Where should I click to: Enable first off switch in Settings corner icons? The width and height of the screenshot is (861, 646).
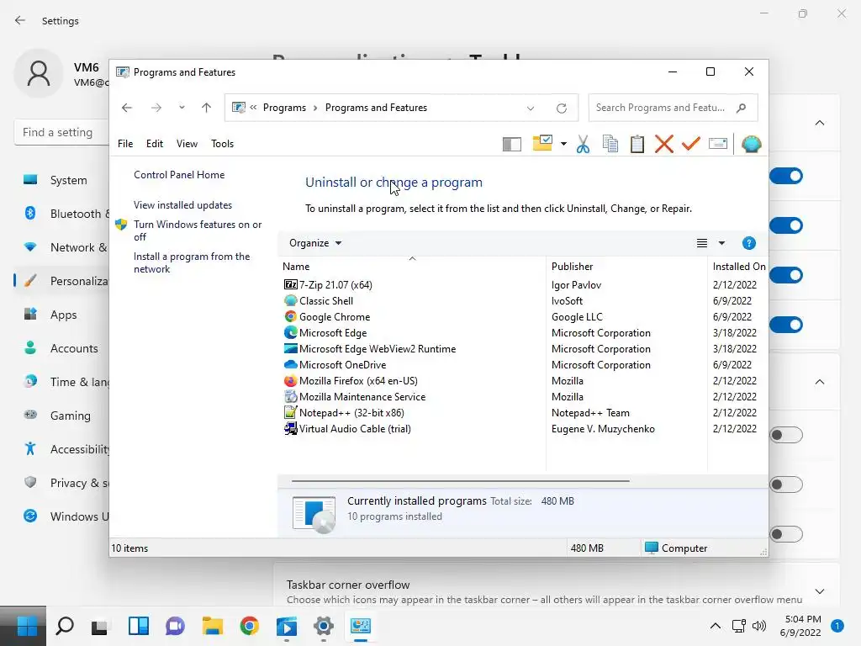(x=786, y=435)
